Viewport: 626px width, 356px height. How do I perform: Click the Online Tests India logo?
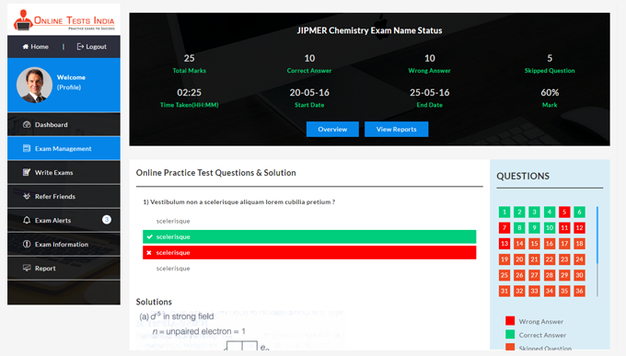coord(64,20)
